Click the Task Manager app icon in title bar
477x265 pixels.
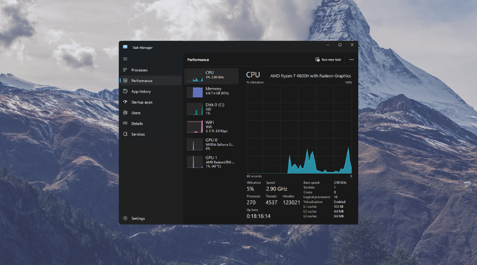(125, 47)
